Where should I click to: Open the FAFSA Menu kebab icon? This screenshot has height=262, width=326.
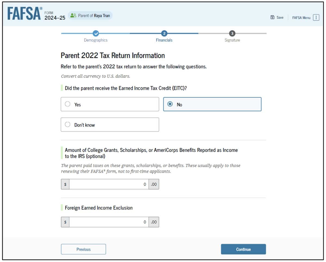(x=316, y=17)
